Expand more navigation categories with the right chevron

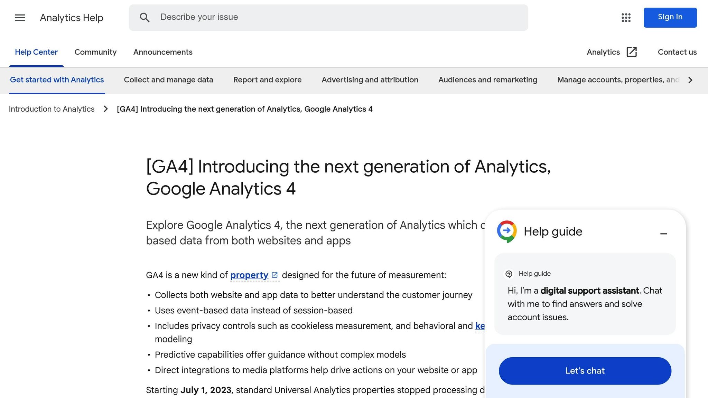(x=690, y=80)
